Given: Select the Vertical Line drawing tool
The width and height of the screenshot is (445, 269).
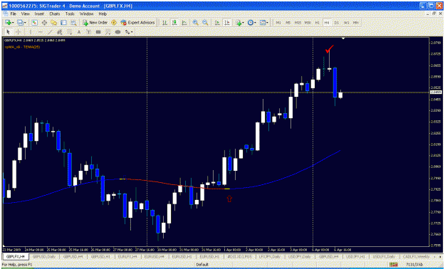Looking at the screenshot, I should pyautogui.click(x=30, y=32).
